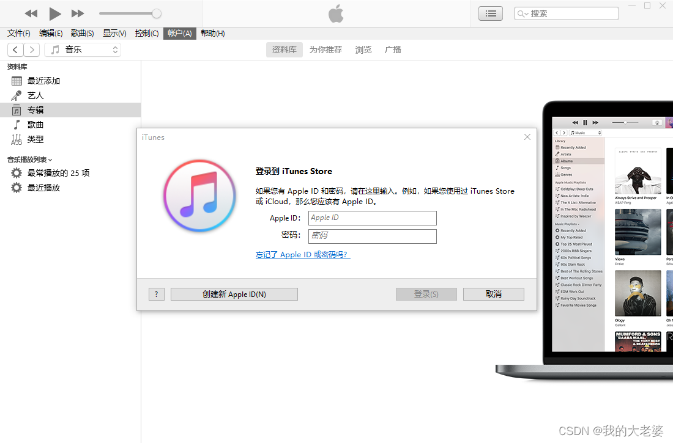Click the Views album cover in laptop image
This screenshot has width=673, height=443.
(638, 232)
